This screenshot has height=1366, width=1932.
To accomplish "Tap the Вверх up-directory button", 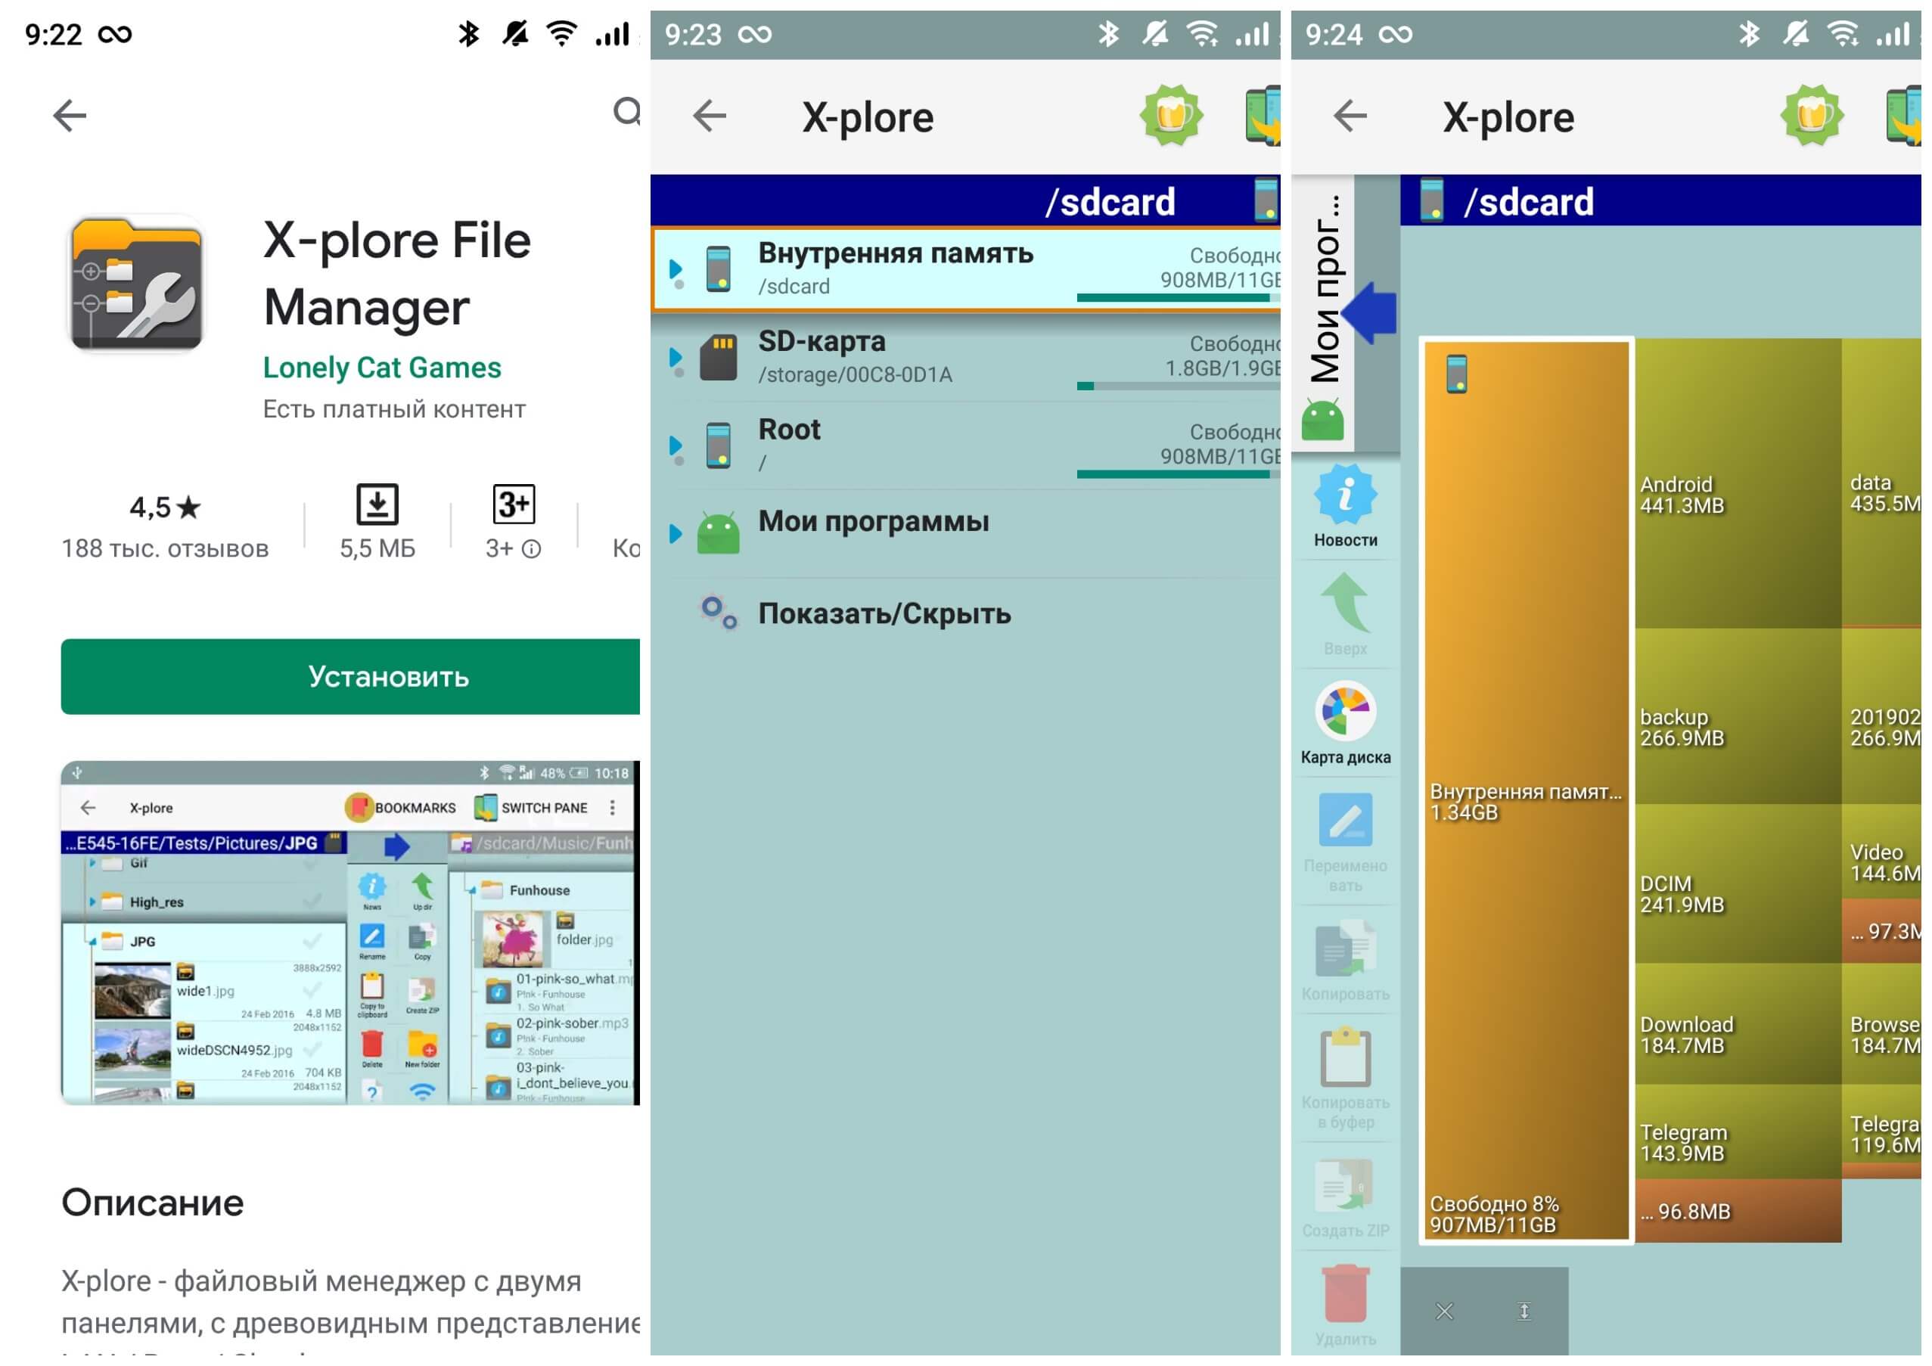I will (1346, 615).
